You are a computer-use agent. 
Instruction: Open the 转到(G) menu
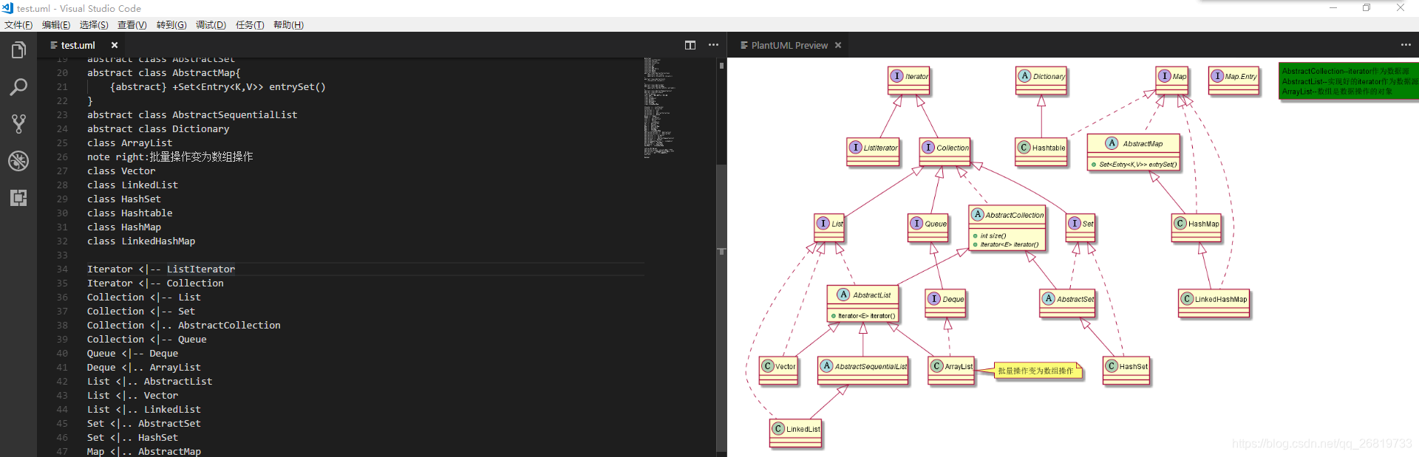[x=171, y=25]
